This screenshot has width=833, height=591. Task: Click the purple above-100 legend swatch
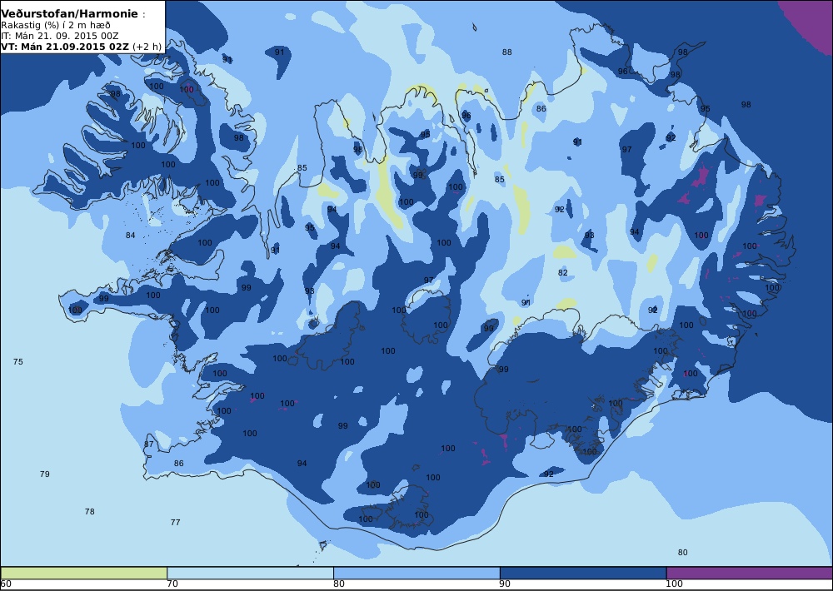pos(750,573)
